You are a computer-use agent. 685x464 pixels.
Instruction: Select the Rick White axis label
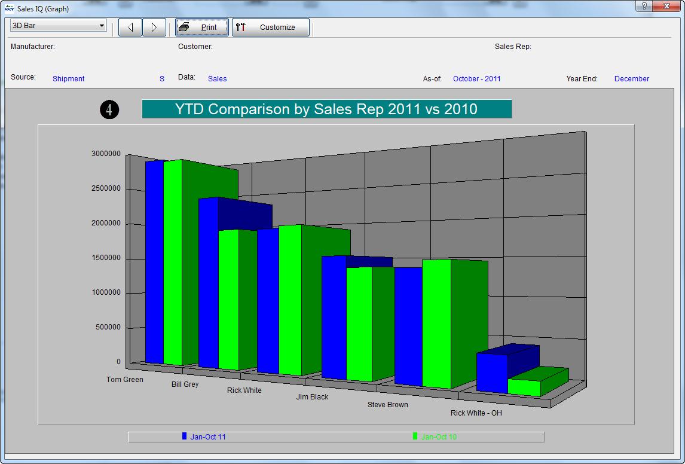coord(244,390)
